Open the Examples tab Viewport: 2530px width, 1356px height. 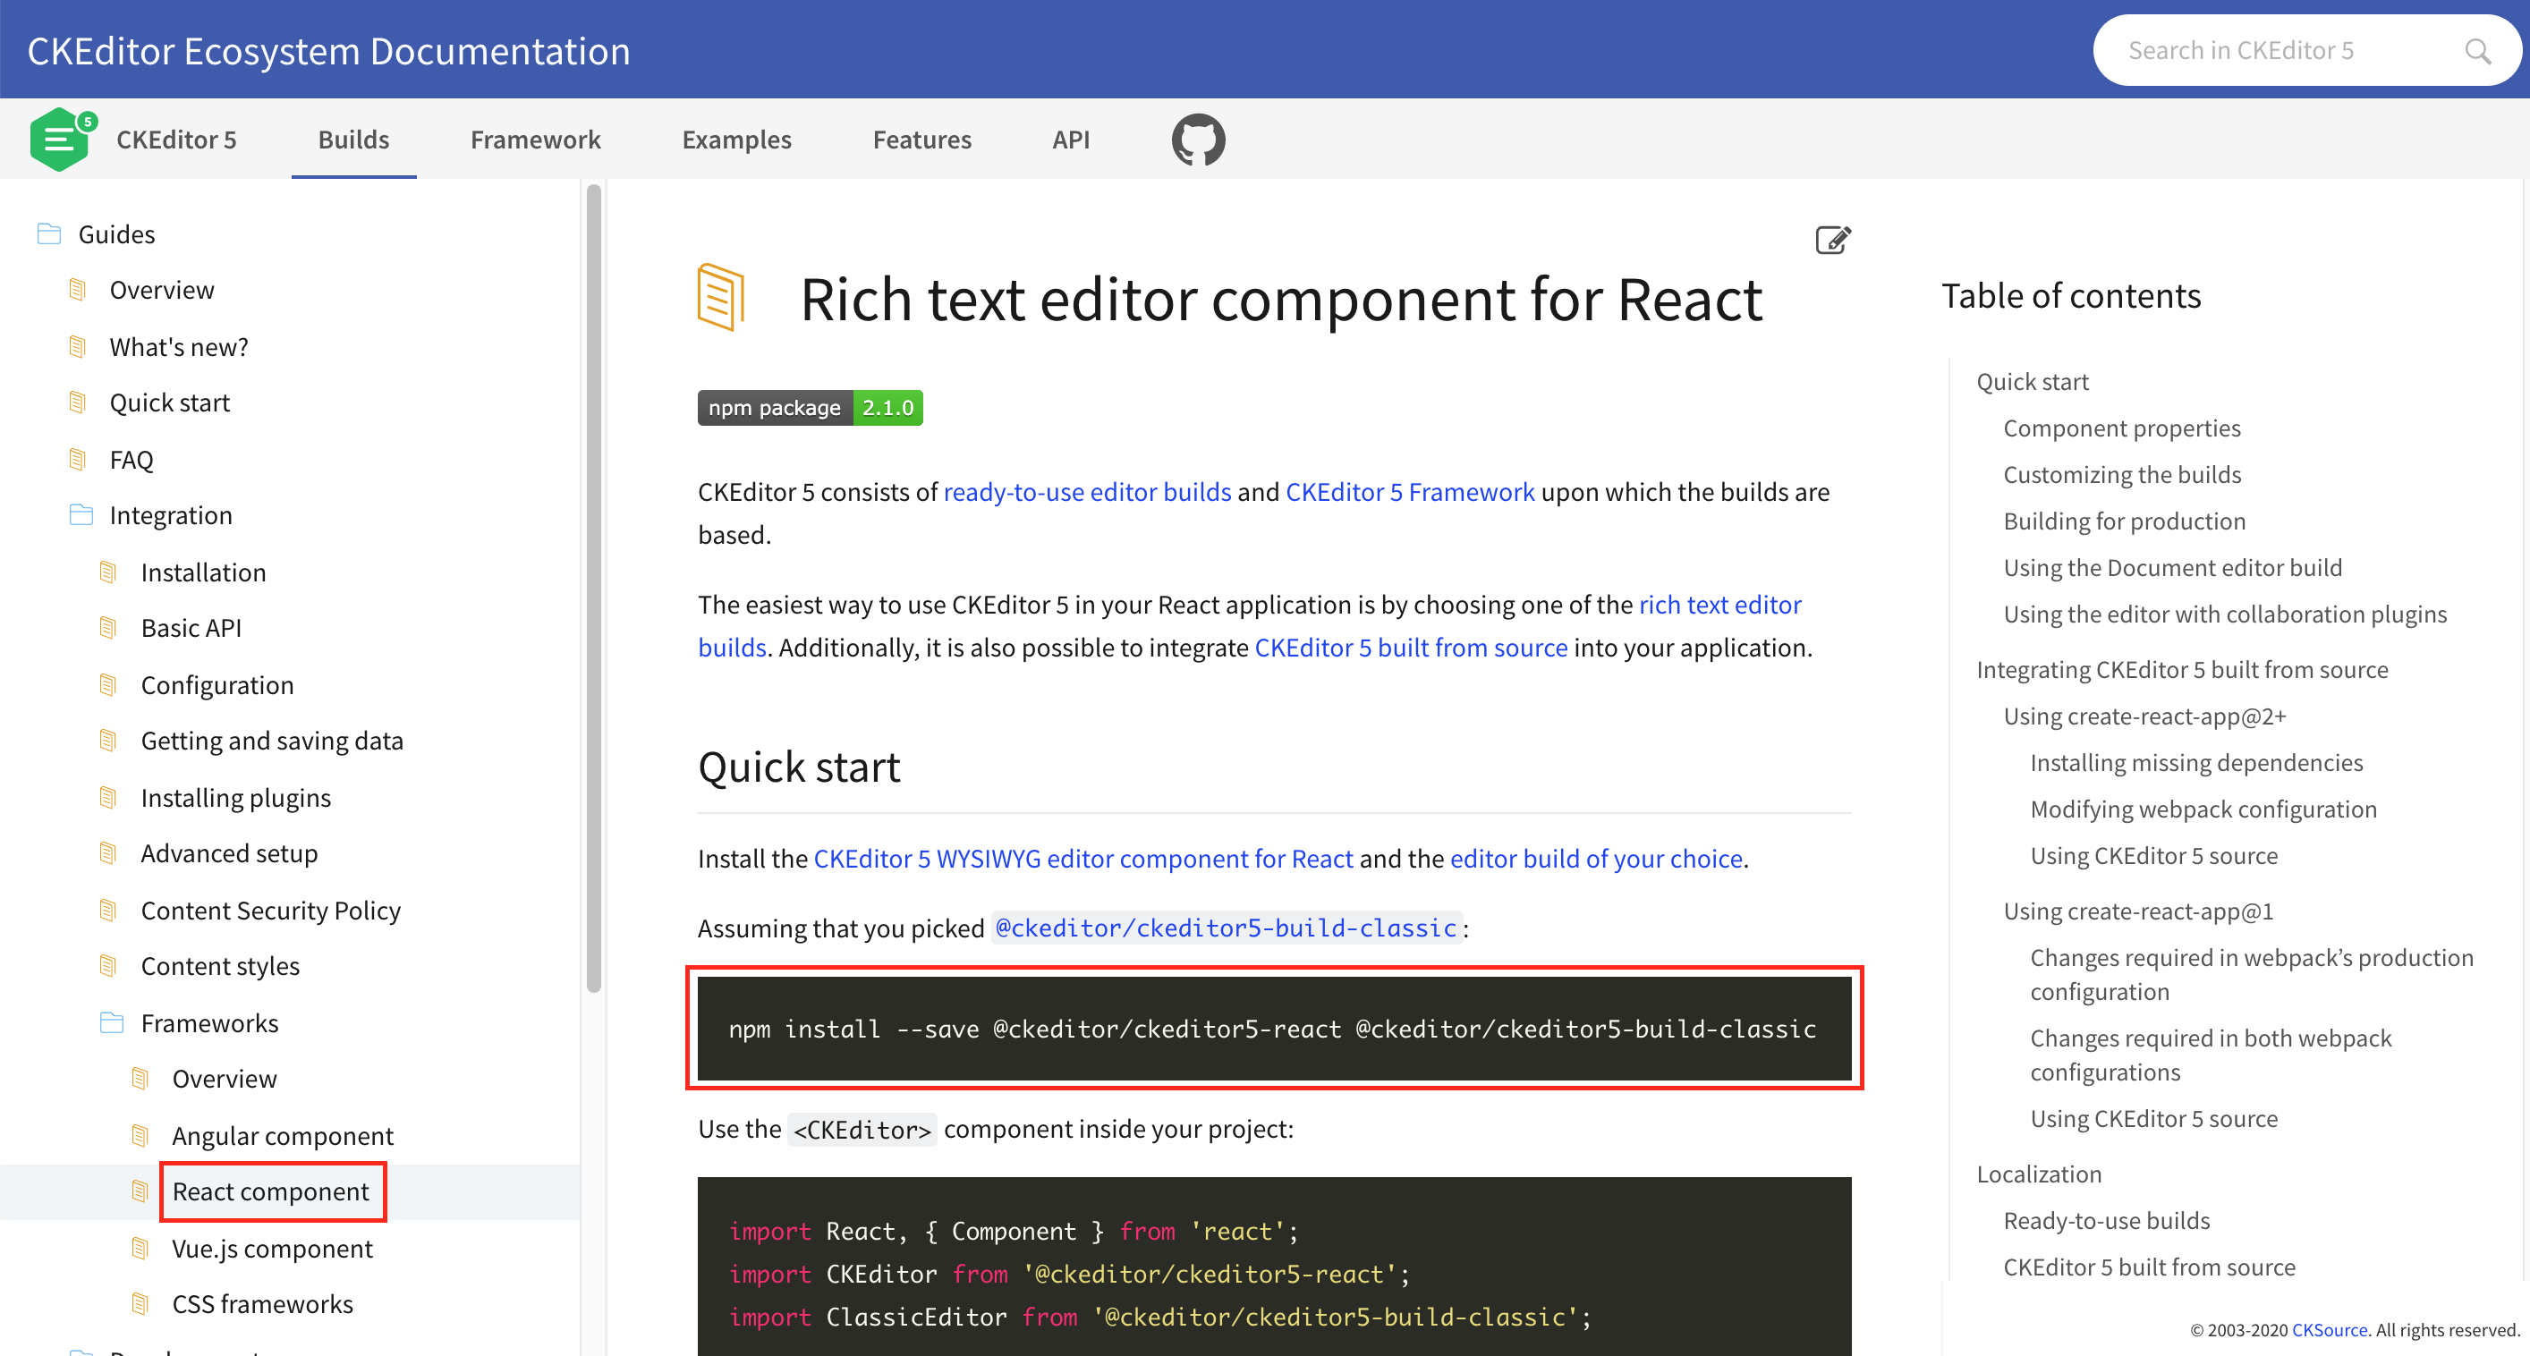[x=736, y=139]
